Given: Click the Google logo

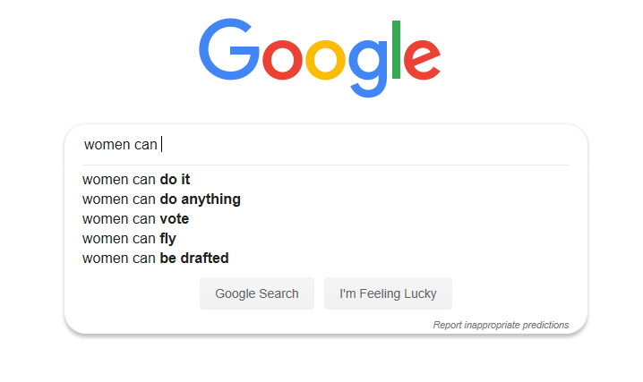Looking at the screenshot, I should [320, 58].
